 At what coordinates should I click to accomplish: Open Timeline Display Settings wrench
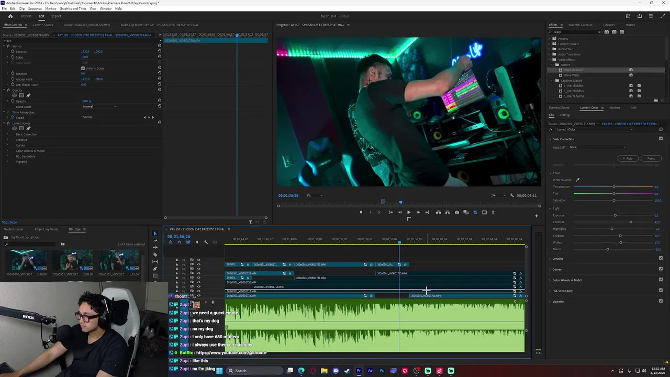tap(206, 242)
